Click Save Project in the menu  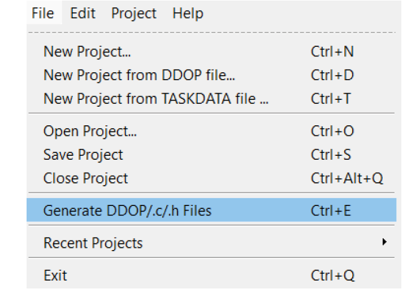click(211, 155)
